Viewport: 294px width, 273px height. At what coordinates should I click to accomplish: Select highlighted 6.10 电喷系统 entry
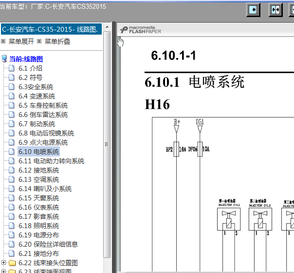(38, 152)
